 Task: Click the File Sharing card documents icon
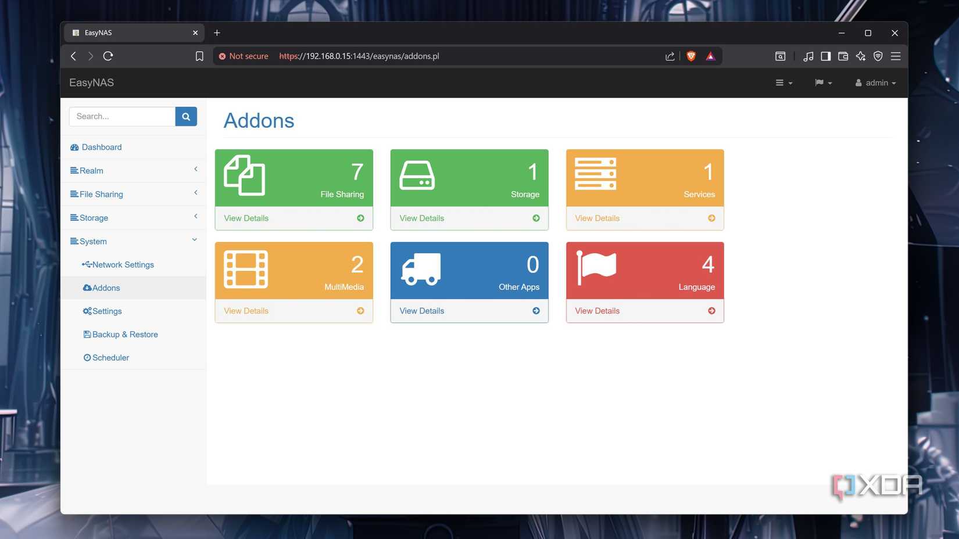[x=245, y=175]
